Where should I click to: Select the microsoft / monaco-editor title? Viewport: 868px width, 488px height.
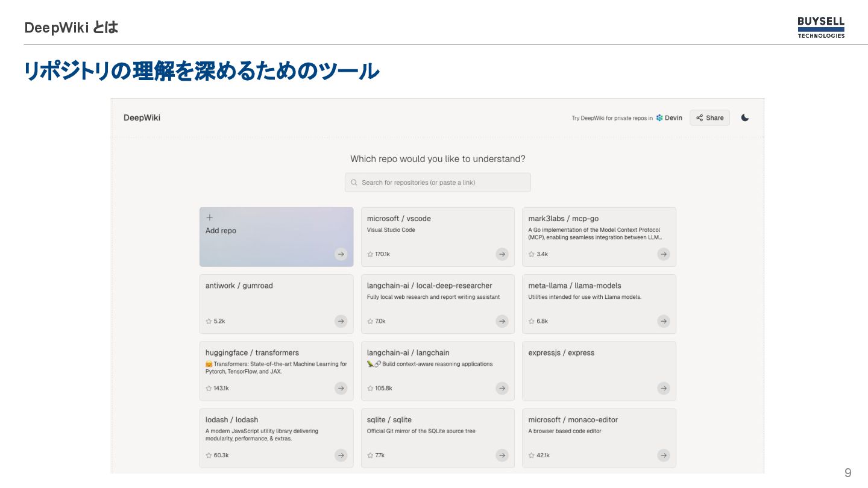click(x=573, y=420)
